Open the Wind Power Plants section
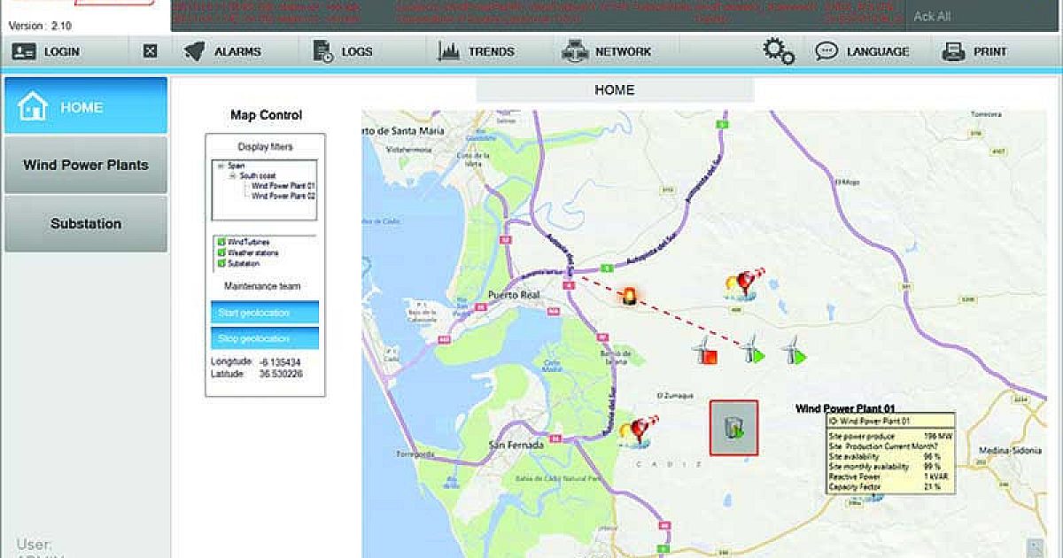 86,165
